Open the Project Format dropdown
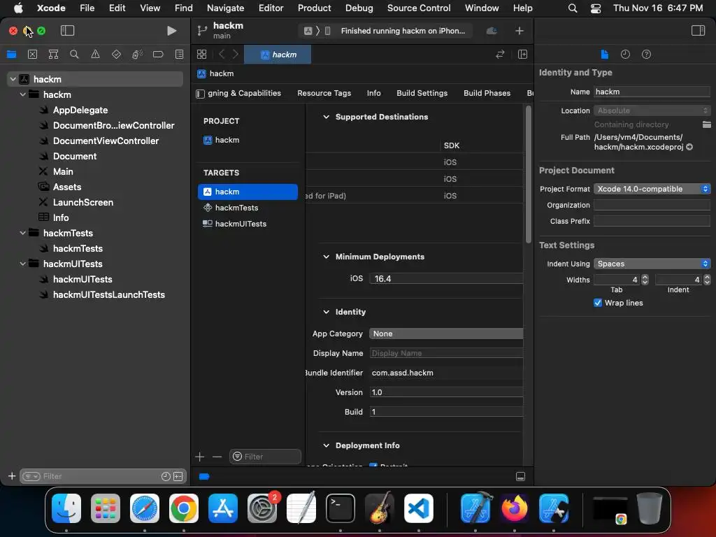The image size is (716, 537). [x=652, y=189]
